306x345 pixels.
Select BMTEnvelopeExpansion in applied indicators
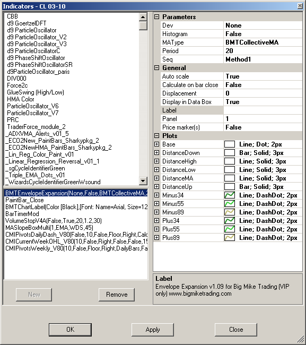76,193
